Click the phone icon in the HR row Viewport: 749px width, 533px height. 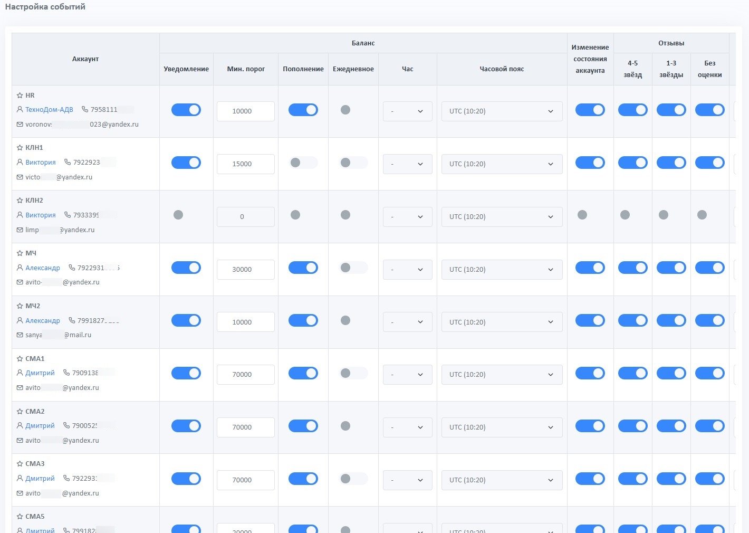85,110
